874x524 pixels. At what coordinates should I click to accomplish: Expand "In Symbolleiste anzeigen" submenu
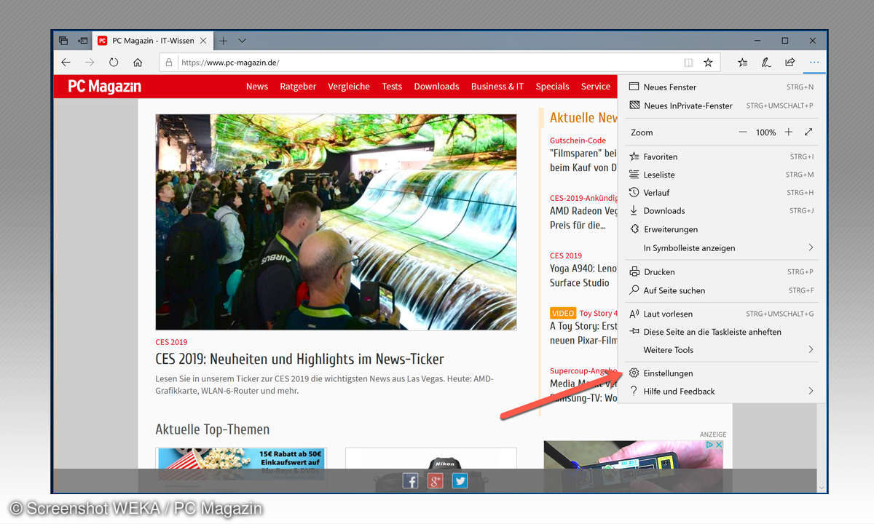coord(811,248)
